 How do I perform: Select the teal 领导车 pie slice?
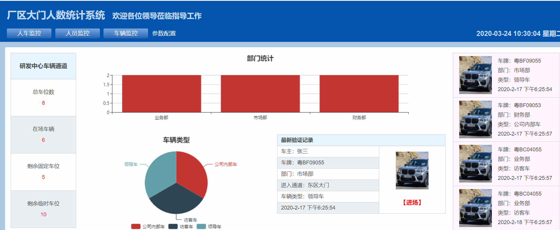[x=159, y=172]
